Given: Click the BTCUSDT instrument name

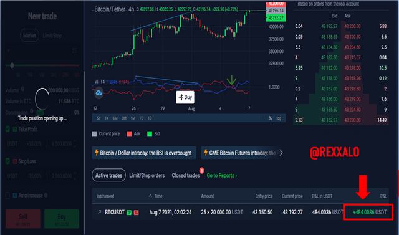Looking at the screenshot, I should tap(115, 212).
